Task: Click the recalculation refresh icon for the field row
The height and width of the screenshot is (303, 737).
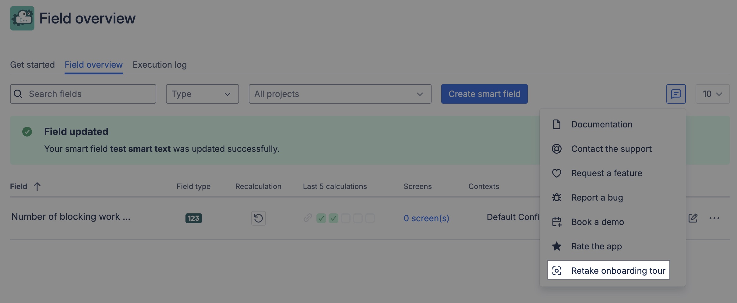Action: pyautogui.click(x=258, y=218)
